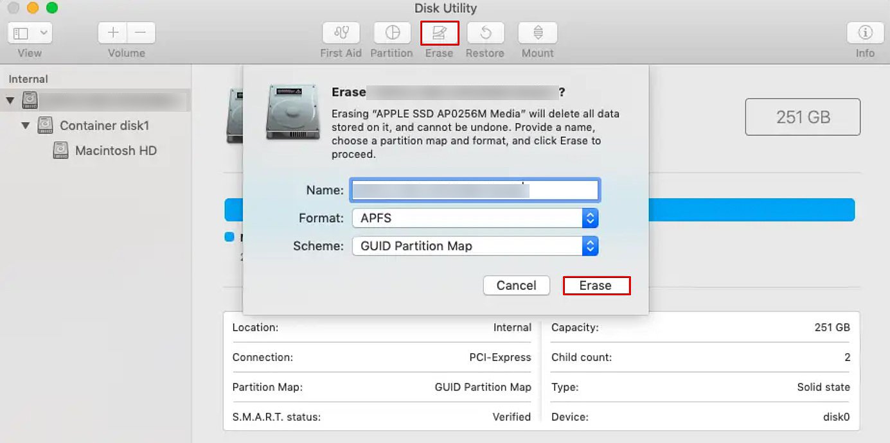The height and width of the screenshot is (443, 890).
Task: Cancel the erase dialog
Action: coord(517,286)
